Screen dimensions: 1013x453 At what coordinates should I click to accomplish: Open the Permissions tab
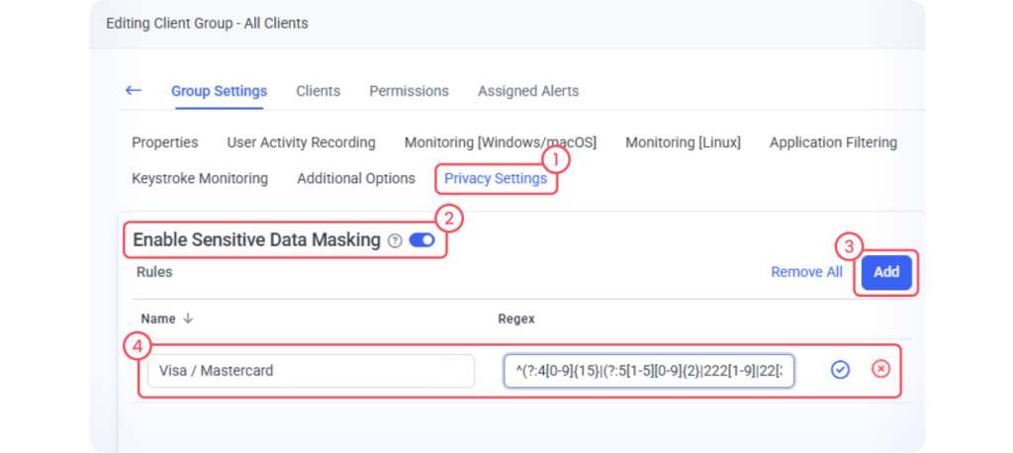pos(409,91)
